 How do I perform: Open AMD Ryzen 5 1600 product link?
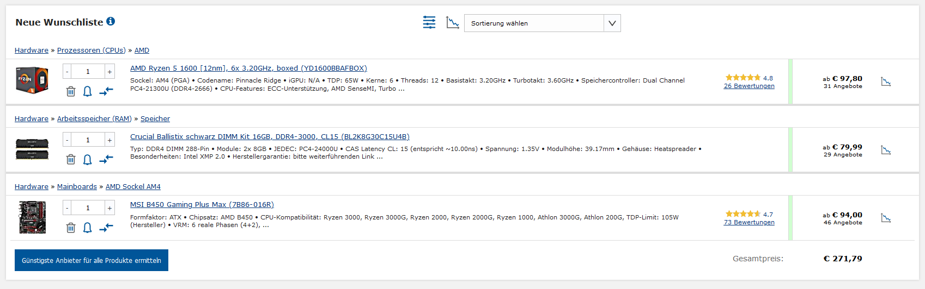248,68
